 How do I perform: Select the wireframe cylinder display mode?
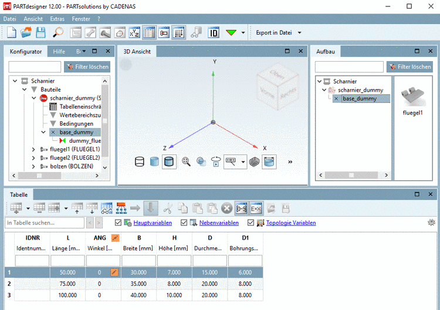pyautogui.click(x=140, y=161)
